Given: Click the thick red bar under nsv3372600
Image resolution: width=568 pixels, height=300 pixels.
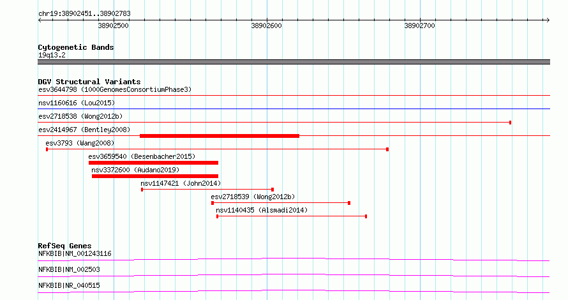Looking at the screenshot, I should 155,176.
